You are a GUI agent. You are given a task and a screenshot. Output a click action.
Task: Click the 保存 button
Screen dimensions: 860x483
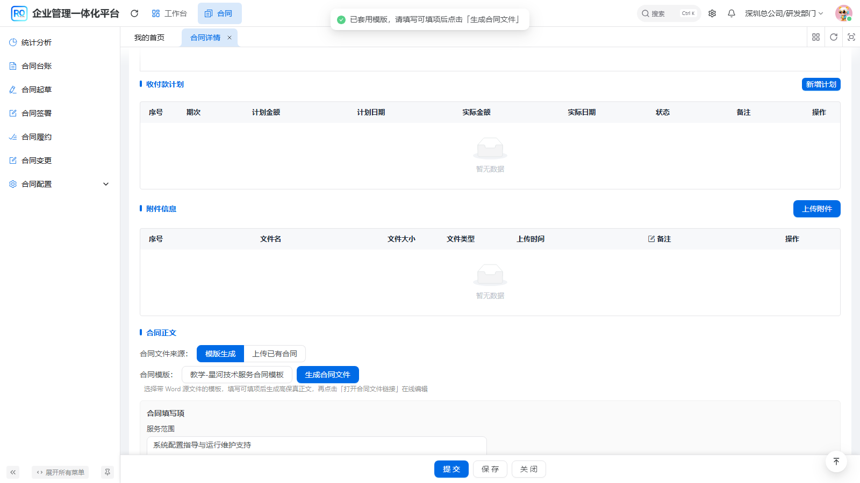click(490, 469)
